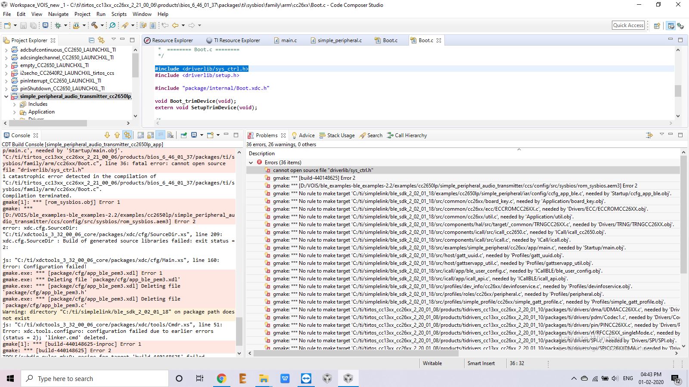Switch to CCS Debug perspective icon
This screenshot has width=689, height=387.
tap(680, 26)
